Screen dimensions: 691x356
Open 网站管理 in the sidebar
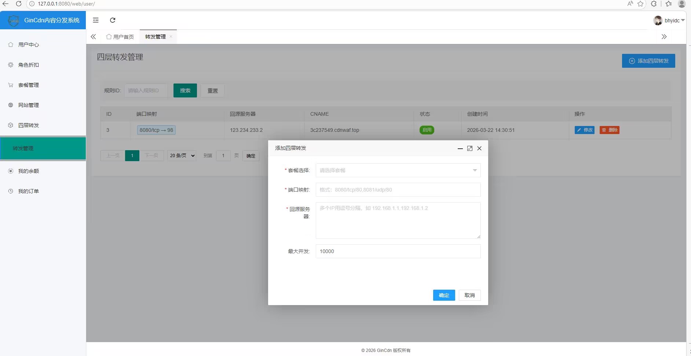29,105
